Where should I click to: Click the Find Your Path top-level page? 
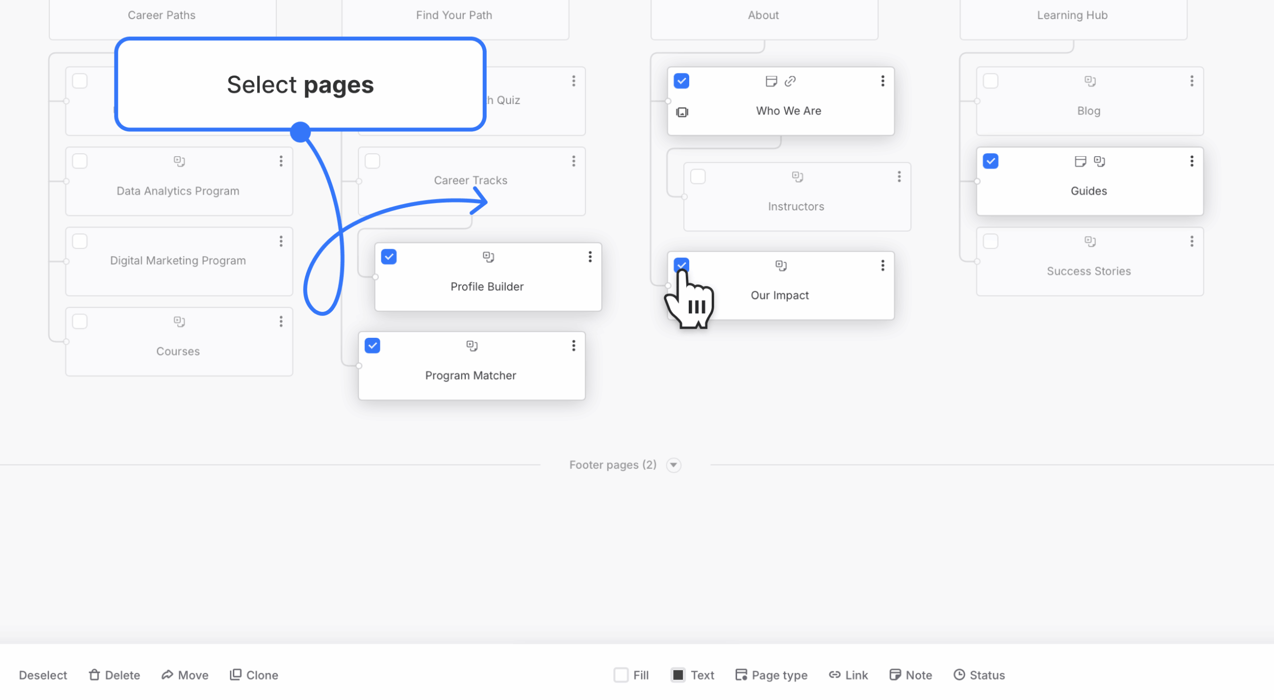(x=455, y=19)
